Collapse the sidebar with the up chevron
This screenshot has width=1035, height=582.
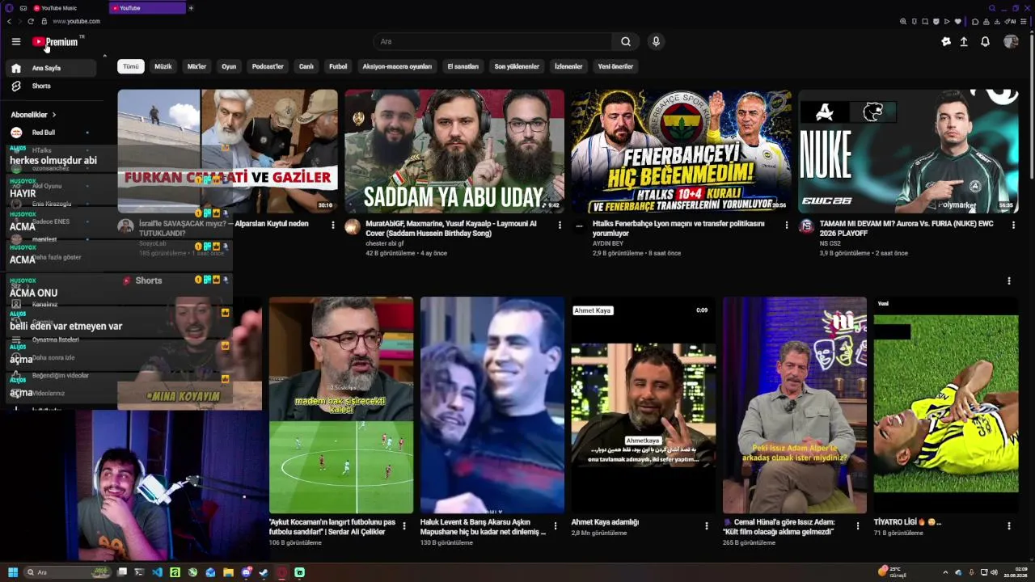(104, 56)
